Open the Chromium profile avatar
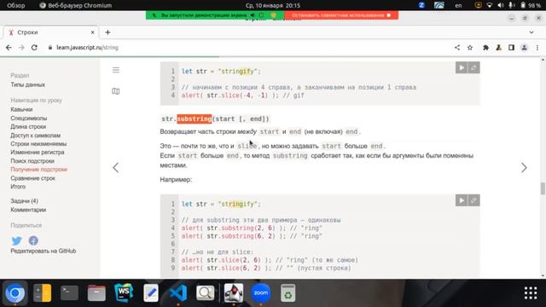Screen dimensions: 546x307 click(524, 48)
